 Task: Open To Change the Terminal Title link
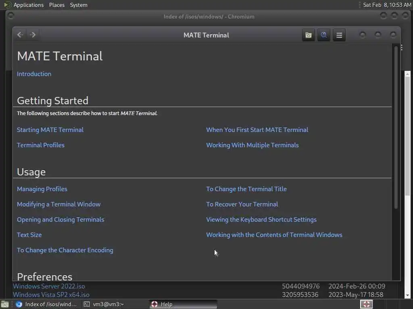(246, 189)
